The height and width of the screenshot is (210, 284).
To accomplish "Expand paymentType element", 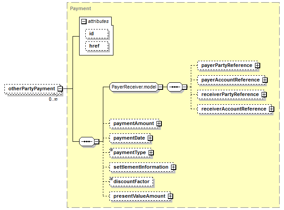I will point(151,152).
